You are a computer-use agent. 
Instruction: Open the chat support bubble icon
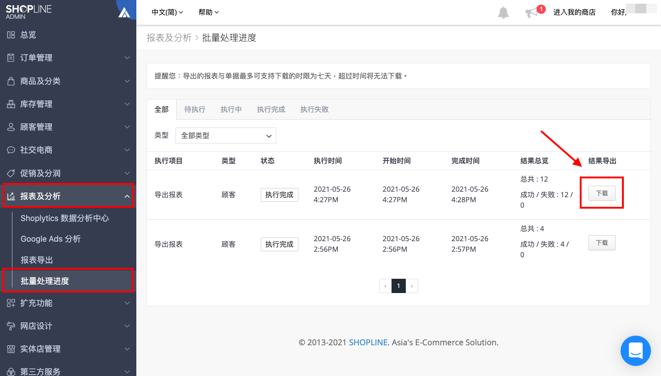(636, 351)
